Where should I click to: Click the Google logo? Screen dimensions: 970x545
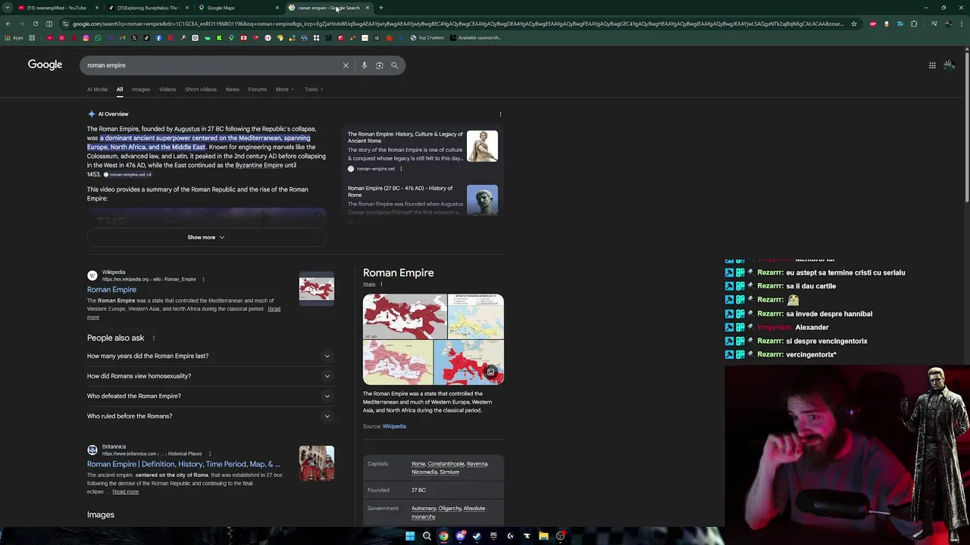[45, 65]
